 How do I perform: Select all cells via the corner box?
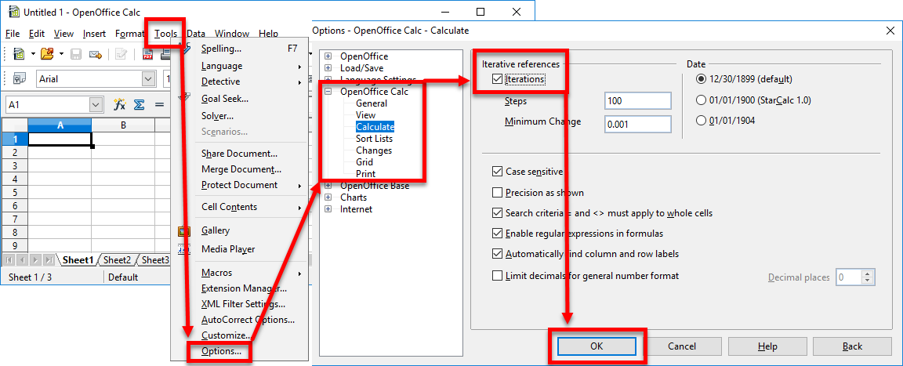click(x=14, y=125)
